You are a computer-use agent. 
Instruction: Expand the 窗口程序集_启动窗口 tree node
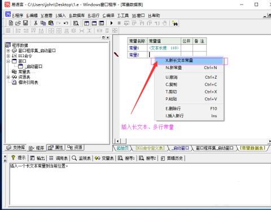(8, 51)
